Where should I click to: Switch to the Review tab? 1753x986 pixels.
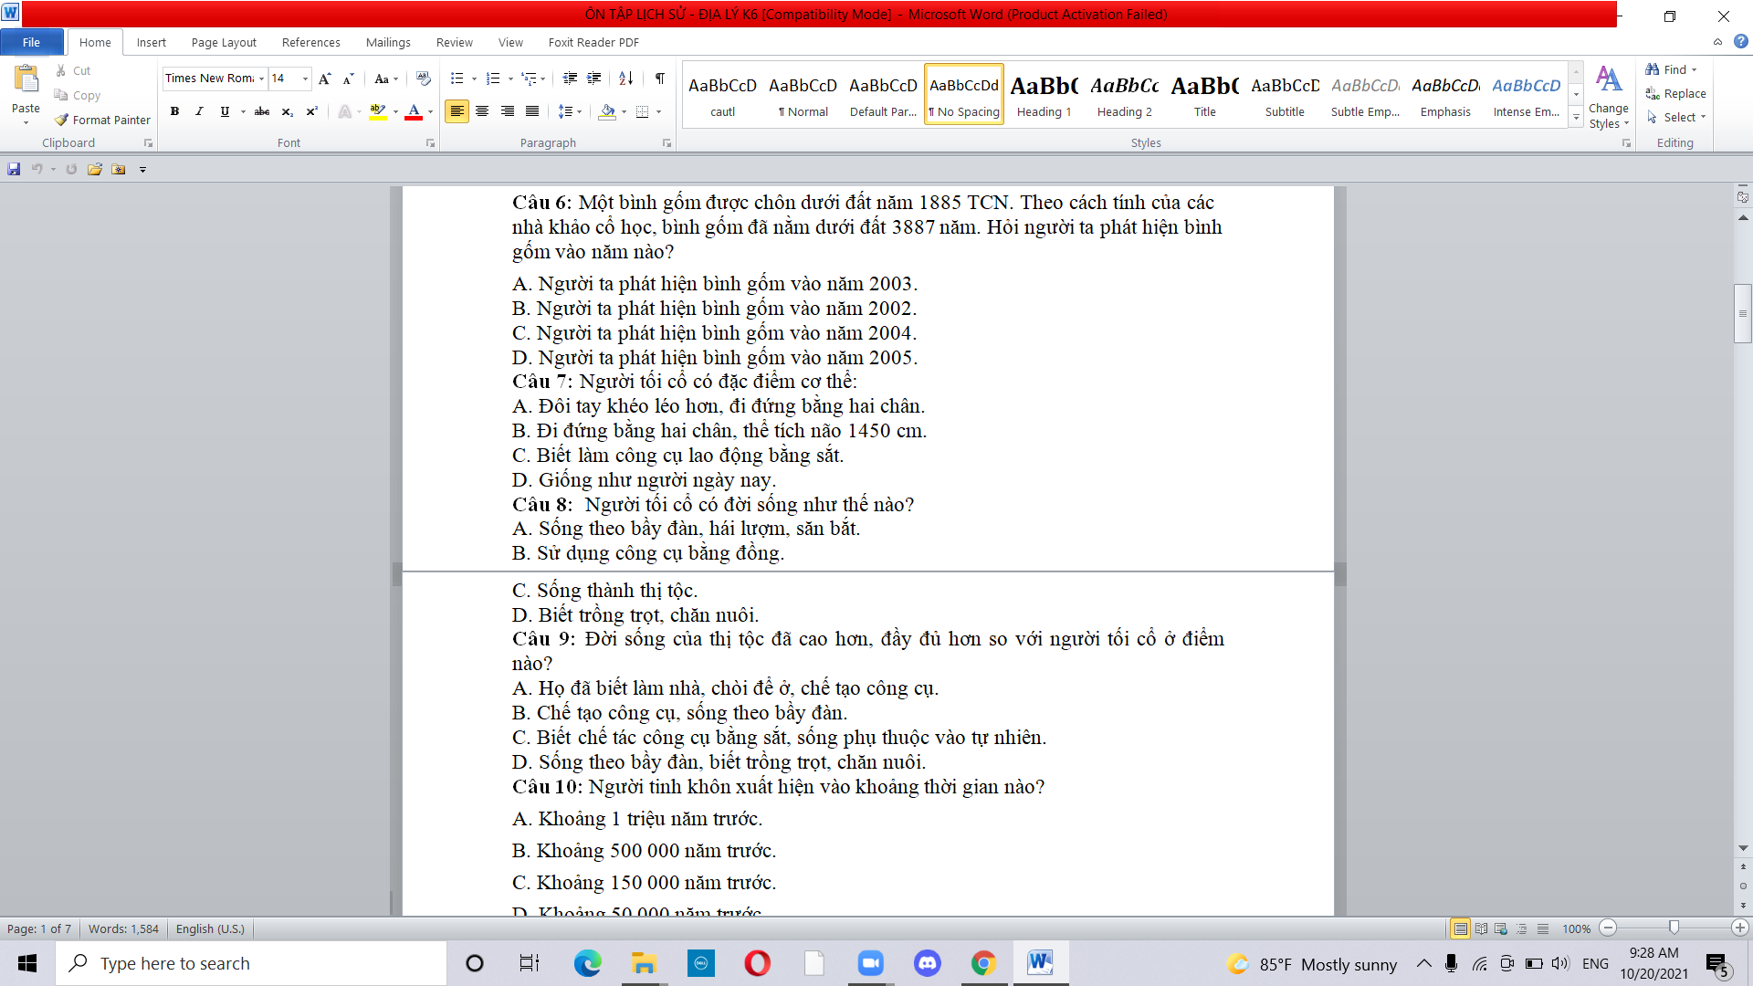[x=454, y=42]
